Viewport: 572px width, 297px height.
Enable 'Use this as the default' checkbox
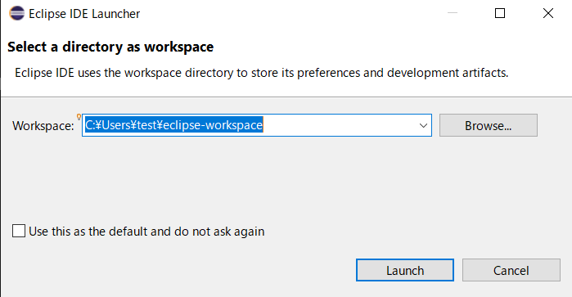(19, 231)
